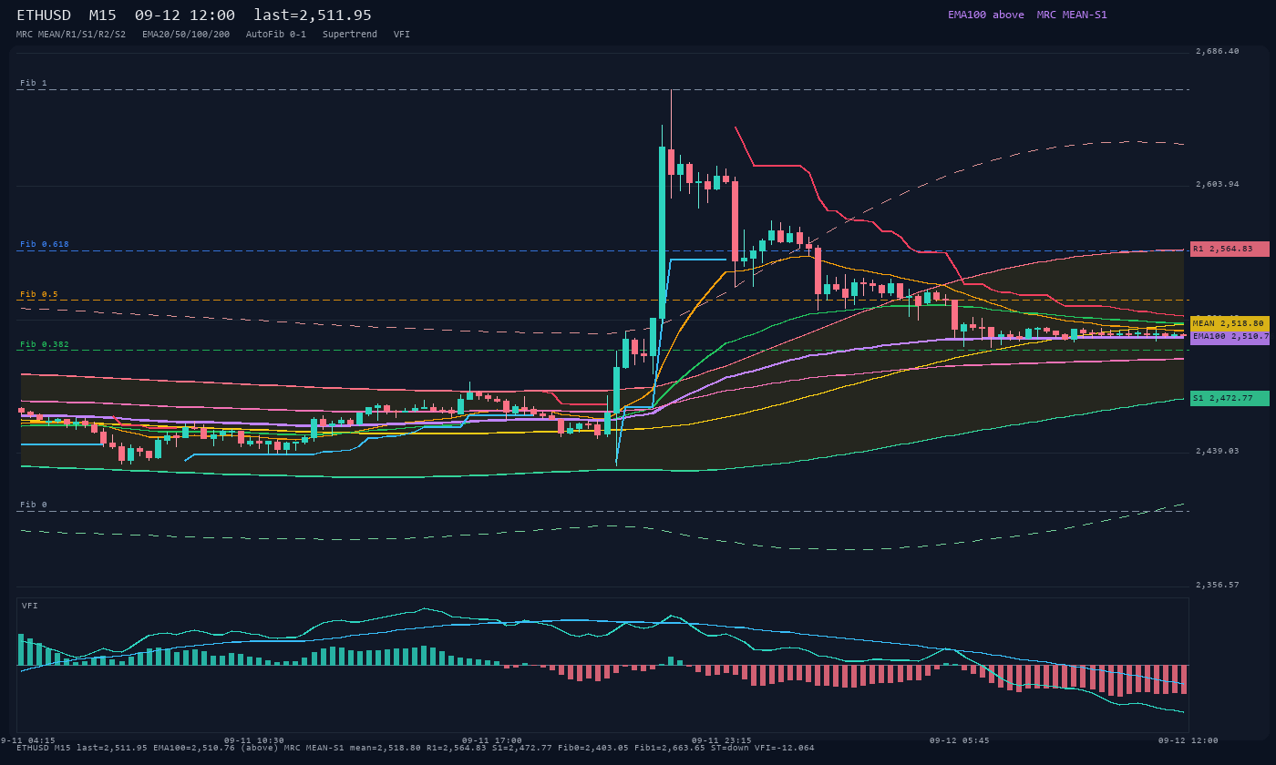Click the EMA100 above status text
Image resolution: width=1276 pixels, height=765 pixels.
pos(986,15)
